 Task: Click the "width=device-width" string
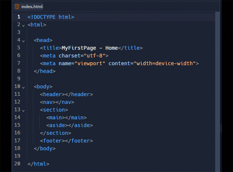pyautogui.click(x=165, y=63)
